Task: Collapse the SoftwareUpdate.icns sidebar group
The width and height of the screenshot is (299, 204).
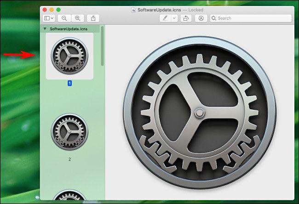Action: pyautogui.click(x=45, y=29)
